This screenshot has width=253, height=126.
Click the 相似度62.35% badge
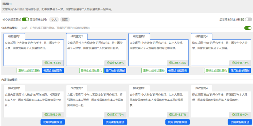click(115, 63)
